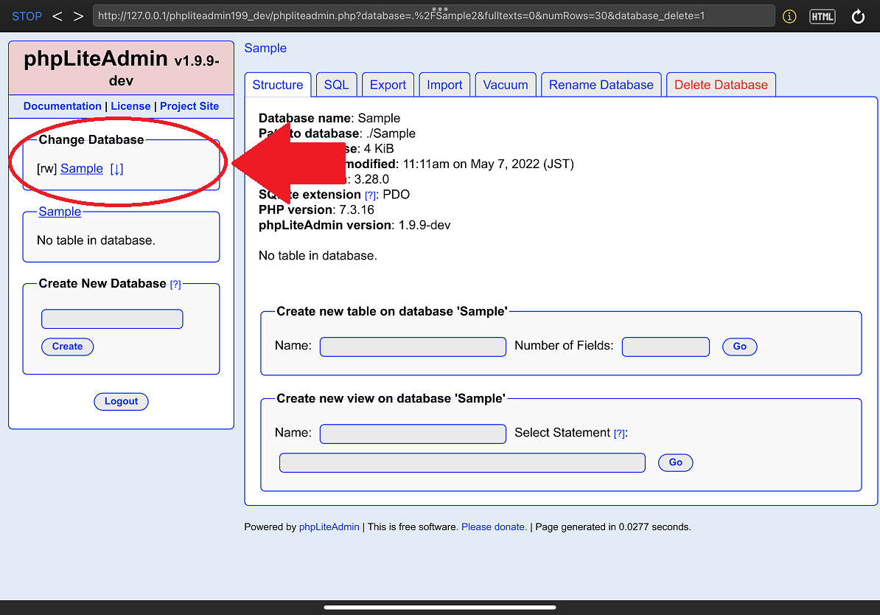Open the License link
The image size is (880, 615).
coord(130,106)
